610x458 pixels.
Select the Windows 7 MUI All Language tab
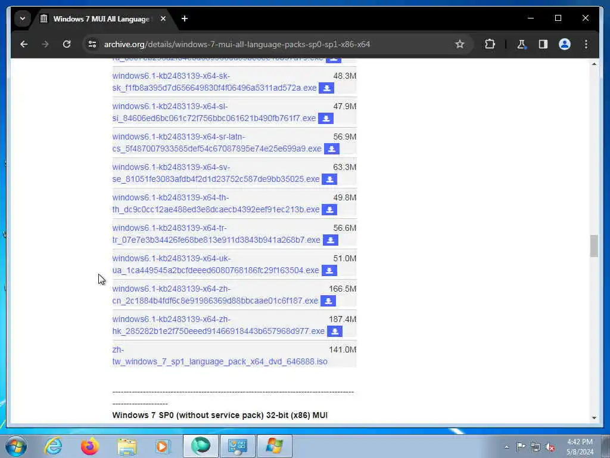point(101,18)
